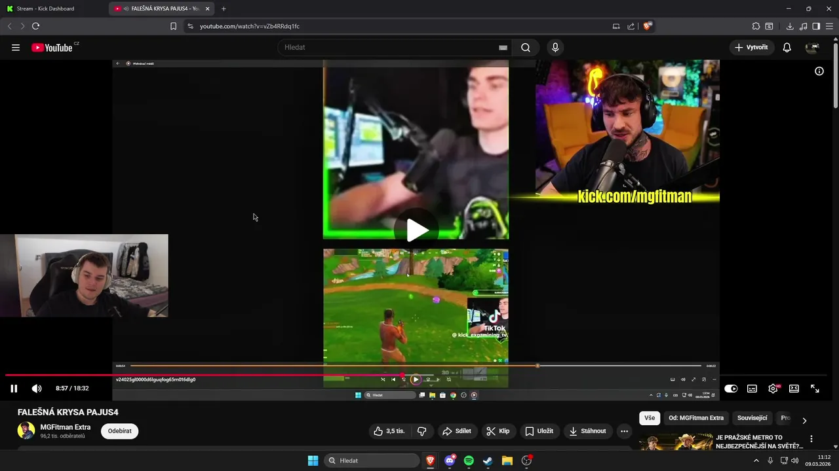Start voice search with the microphone
This screenshot has width=839, height=471.
click(x=555, y=48)
